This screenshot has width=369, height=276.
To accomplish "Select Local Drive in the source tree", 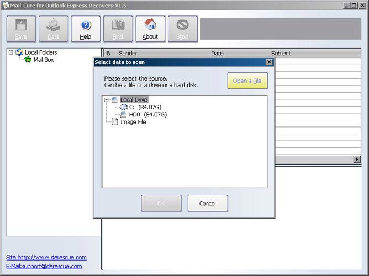I will 134,100.
